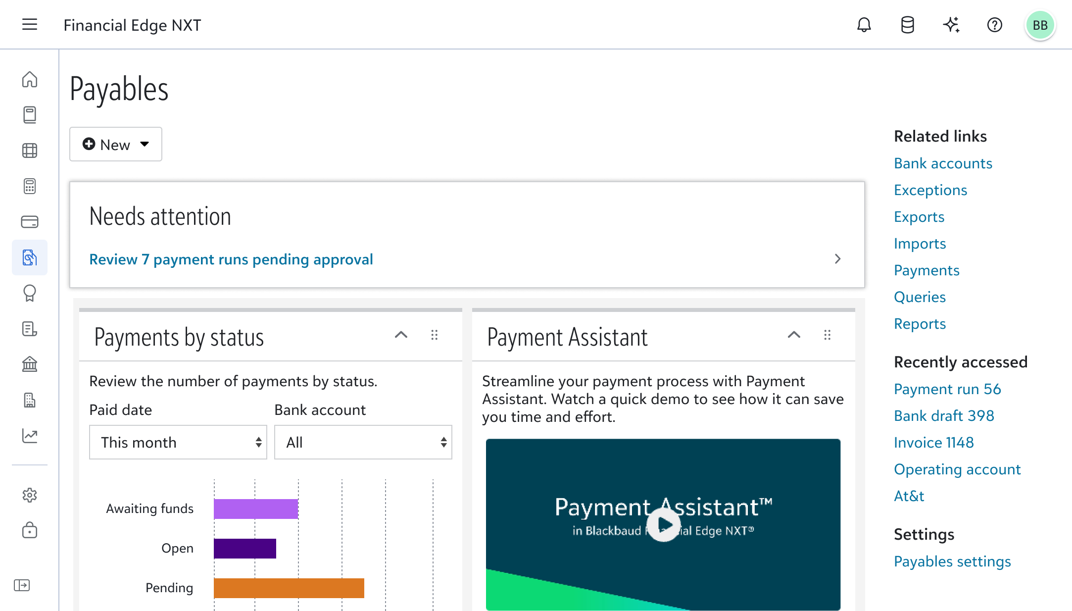Viewport: 1072px width, 611px height.
Task: Play the Payment Assistant demo video
Action: coord(663,525)
